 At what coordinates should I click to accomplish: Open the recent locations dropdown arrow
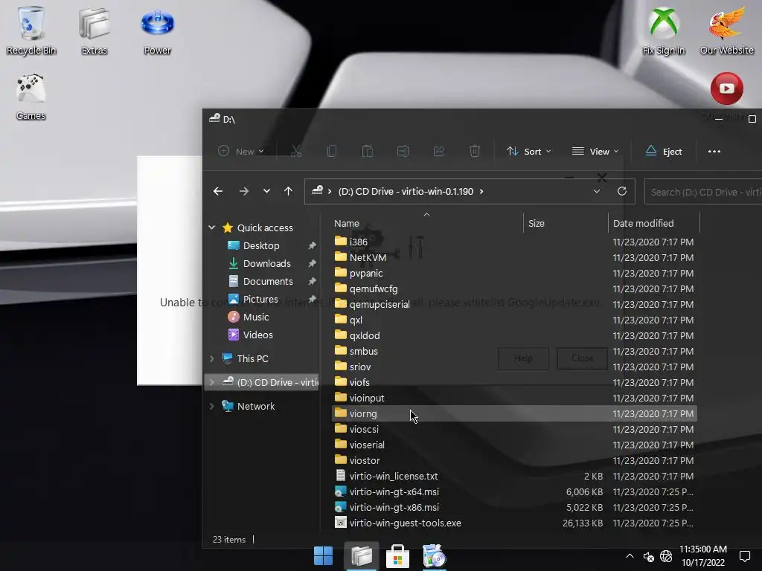[266, 191]
